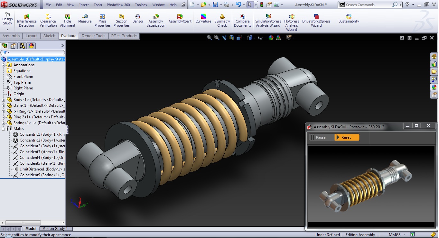Expand the Annotations tree node

(4, 65)
